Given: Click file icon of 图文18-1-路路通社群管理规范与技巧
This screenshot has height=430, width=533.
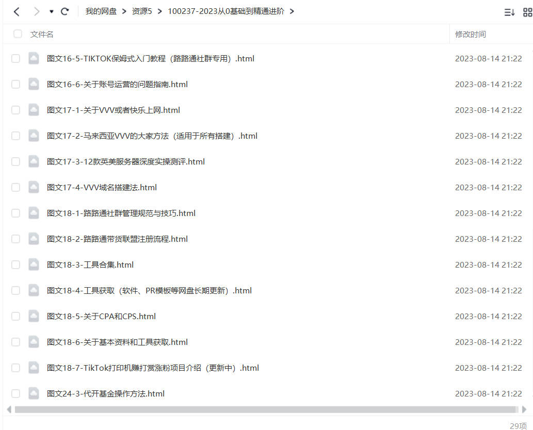Looking at the screenshot, I should point(34,213).
